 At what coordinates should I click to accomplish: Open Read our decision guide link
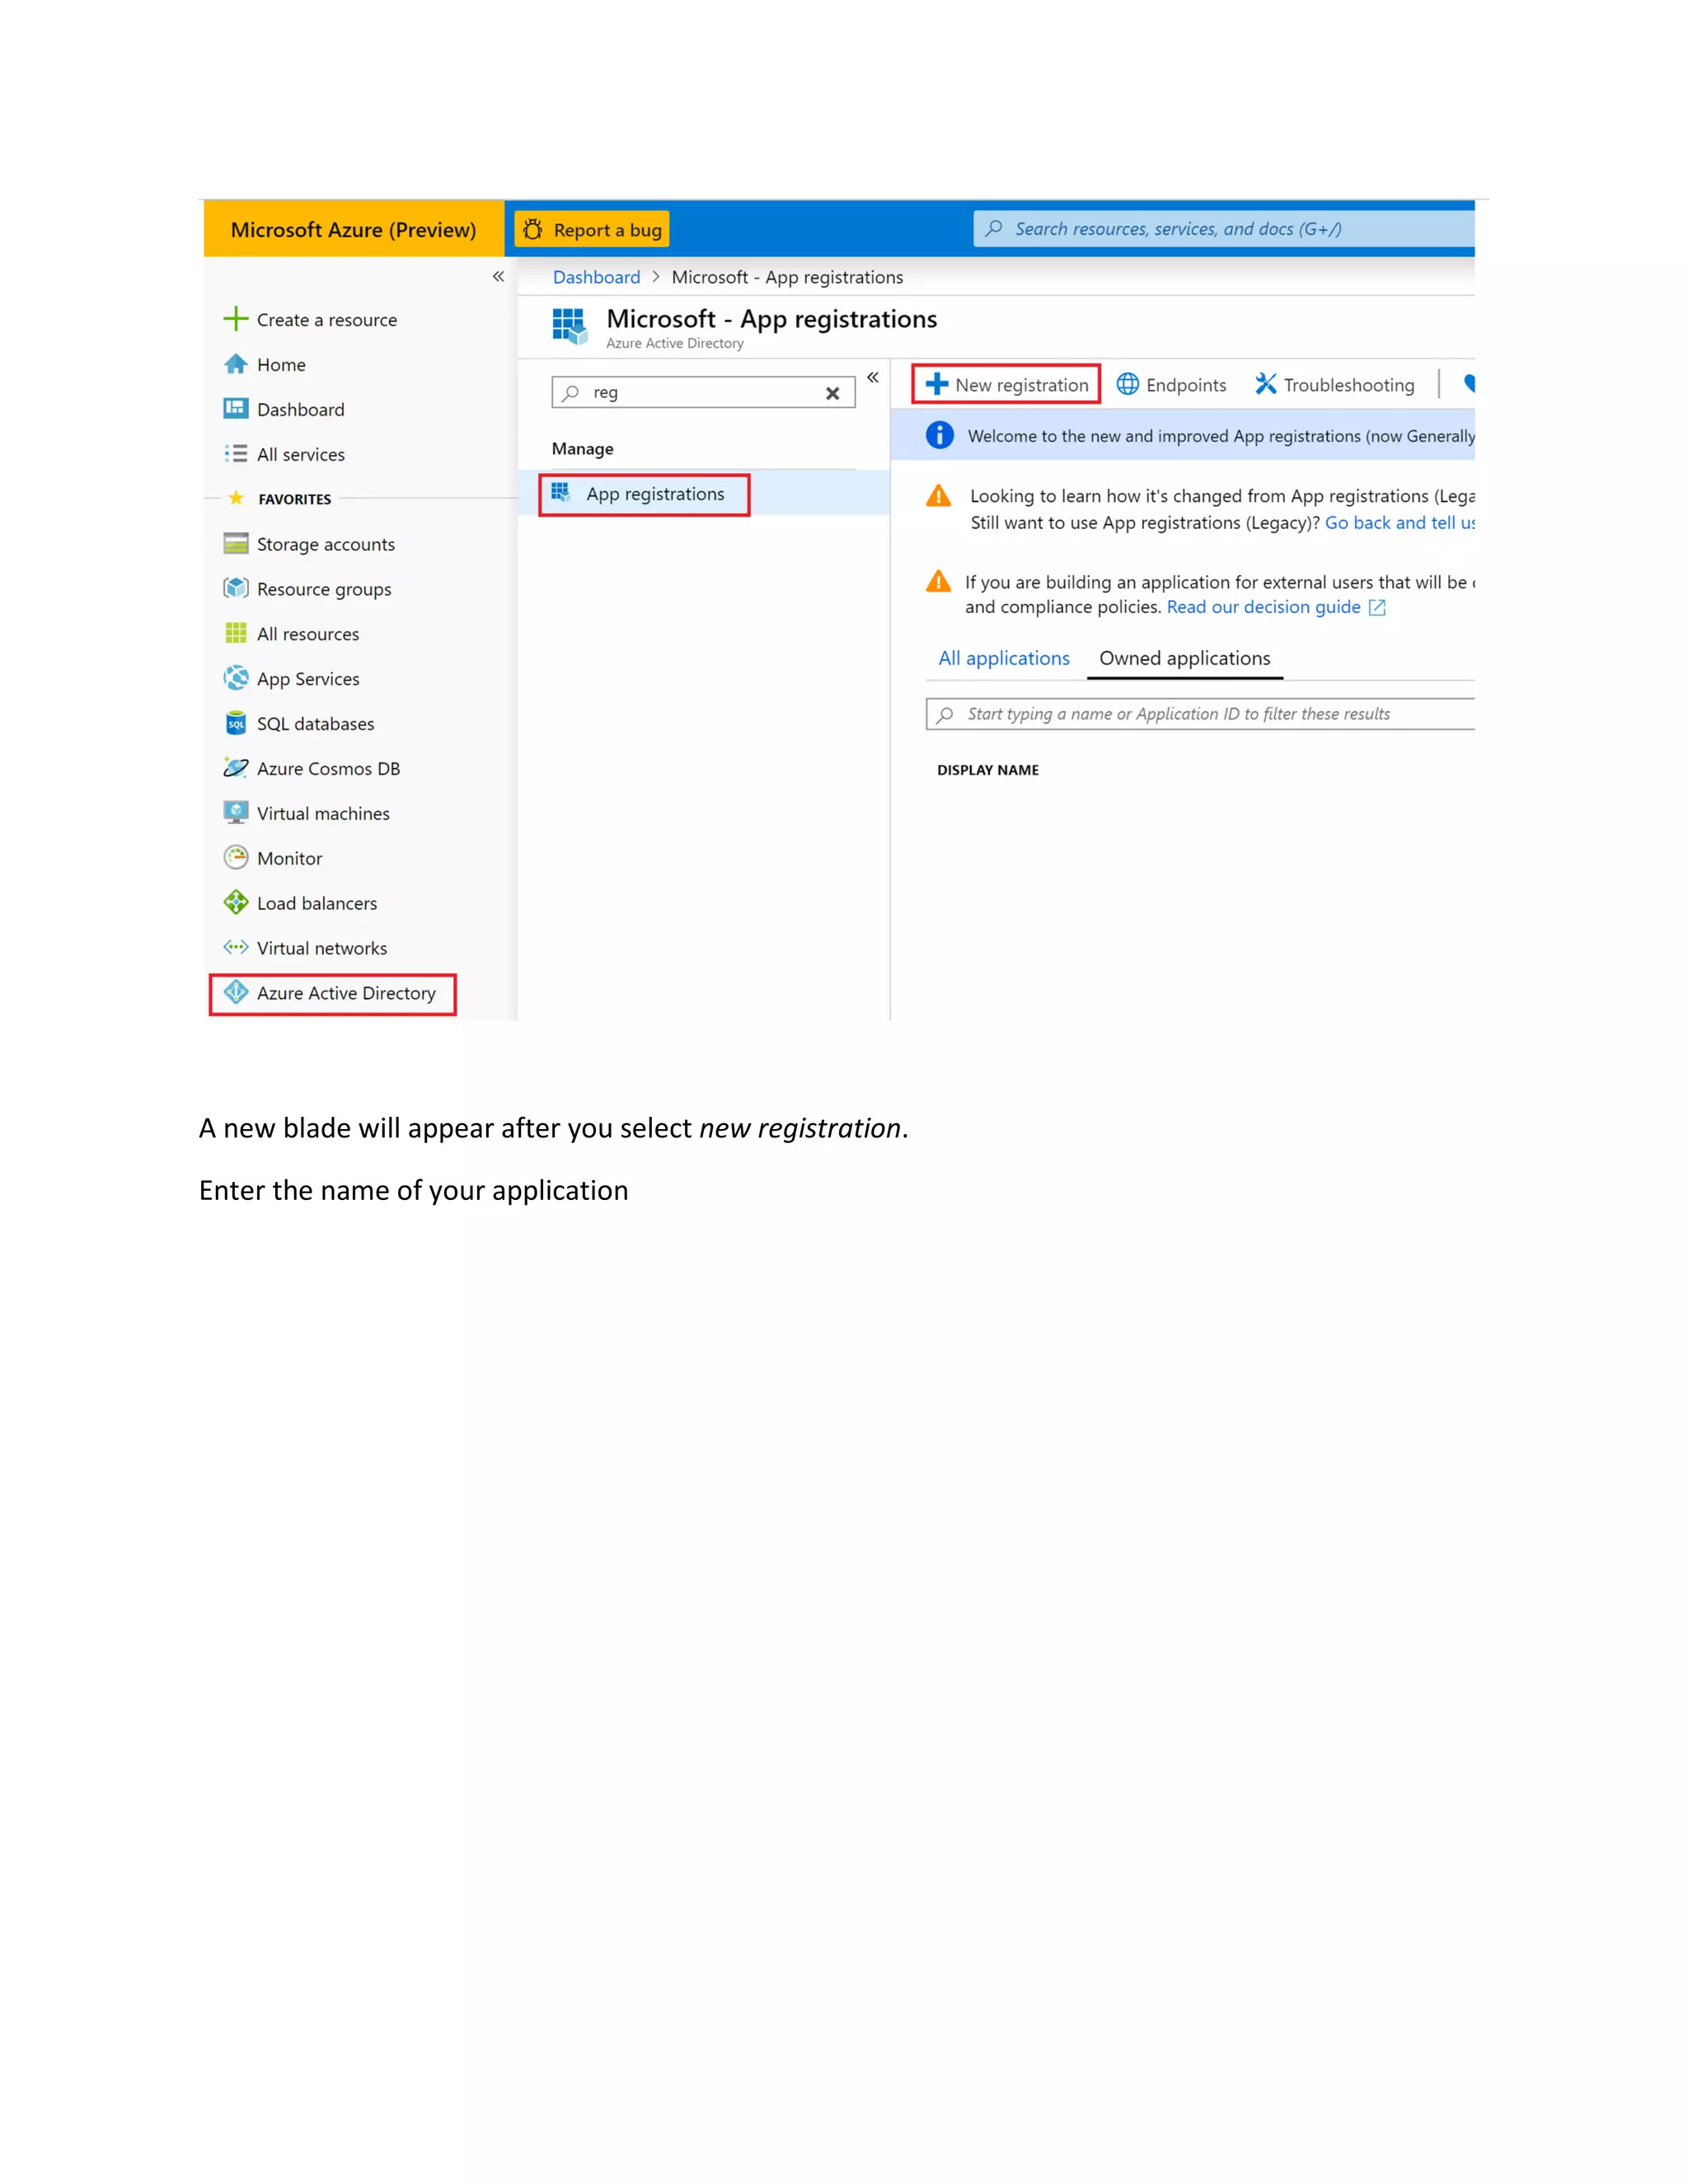tap(1263, 607)
